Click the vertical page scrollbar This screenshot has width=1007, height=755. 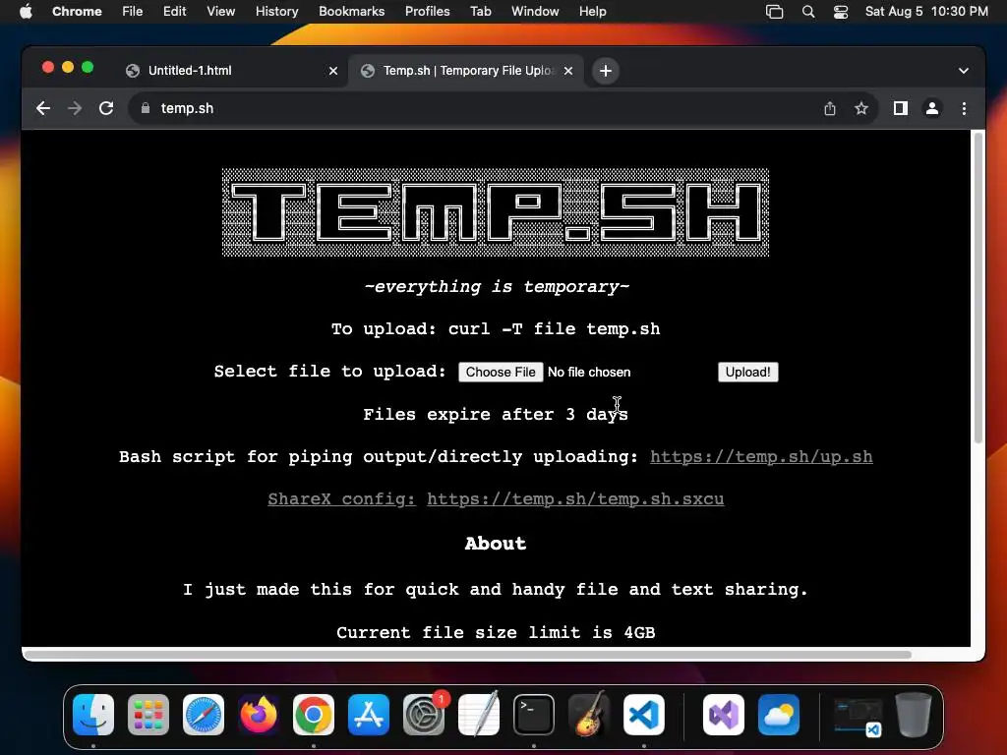click(x=978, y=288)
